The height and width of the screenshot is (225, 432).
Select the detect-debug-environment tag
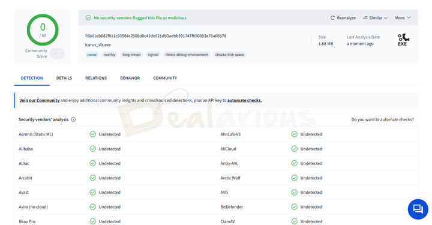tap(187, 55)
